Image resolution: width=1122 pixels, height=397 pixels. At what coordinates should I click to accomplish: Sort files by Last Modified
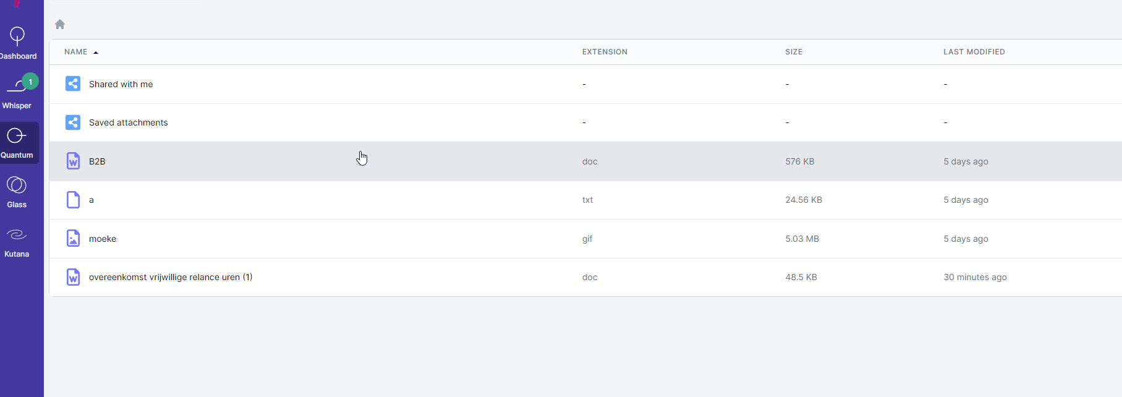point(974,52)
